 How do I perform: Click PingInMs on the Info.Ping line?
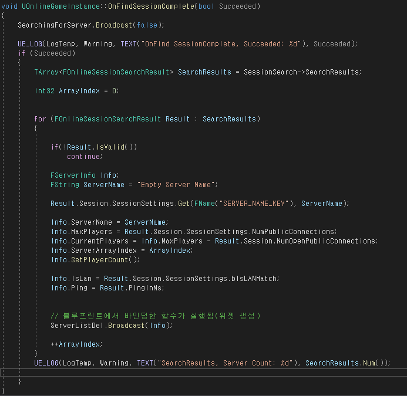[145, 288]
